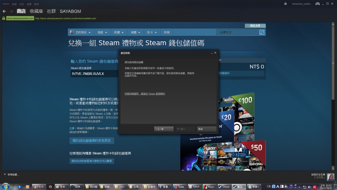Image resolution: width=337 pixels, height=190 pixels.
Task: Open the system tray volume icon
Action: [309, 187]
